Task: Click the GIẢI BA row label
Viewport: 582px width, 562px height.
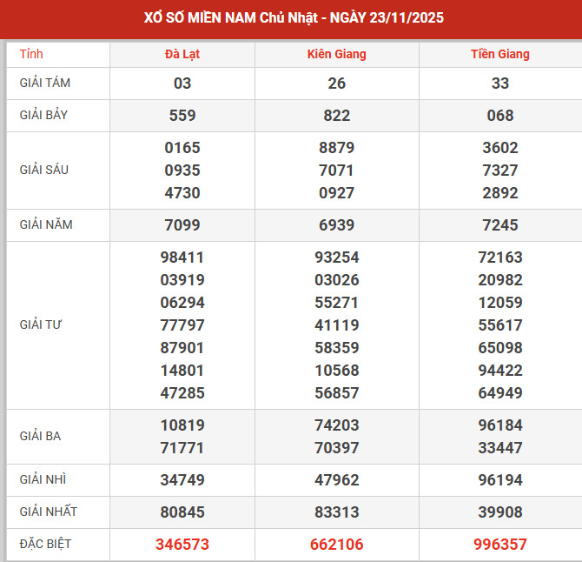Action: tap(41, 436)
